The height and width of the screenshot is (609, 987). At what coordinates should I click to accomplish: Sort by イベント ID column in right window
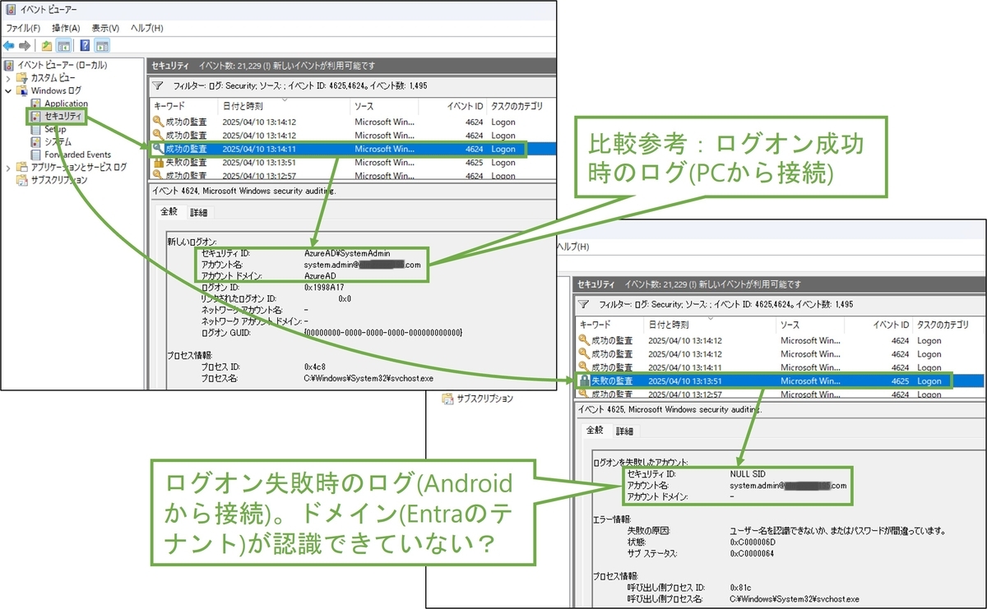(x=878, y=325)
